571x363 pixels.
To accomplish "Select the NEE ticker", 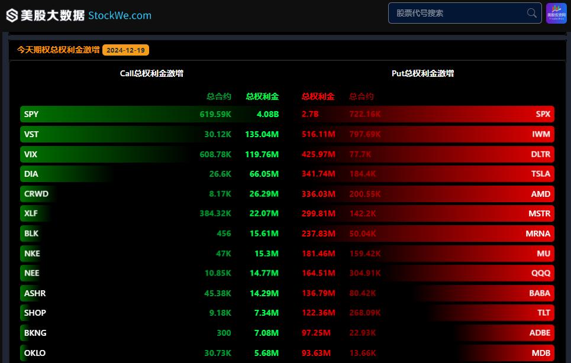I will (32, 273).
